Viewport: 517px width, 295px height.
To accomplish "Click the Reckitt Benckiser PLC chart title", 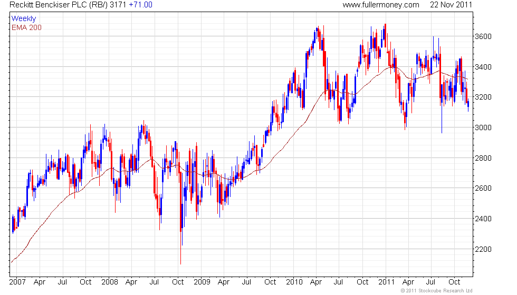I will tap(68, 5).
